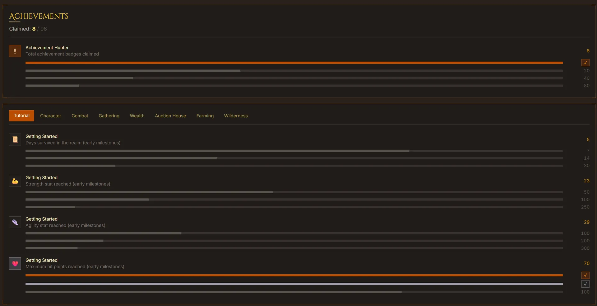Open the Gathering tab
This screenshot has height=306, width=597.
(109, 116)
